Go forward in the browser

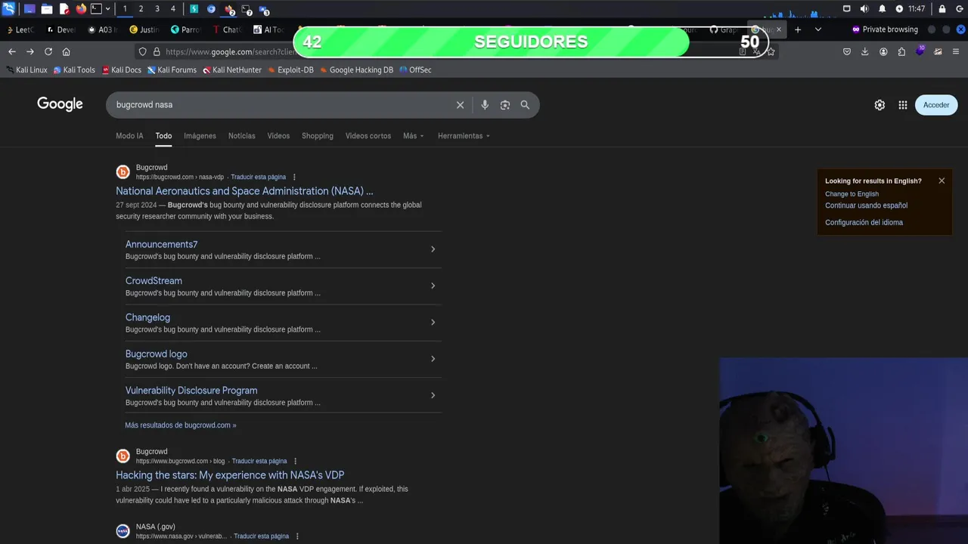[x=29, y=51]
